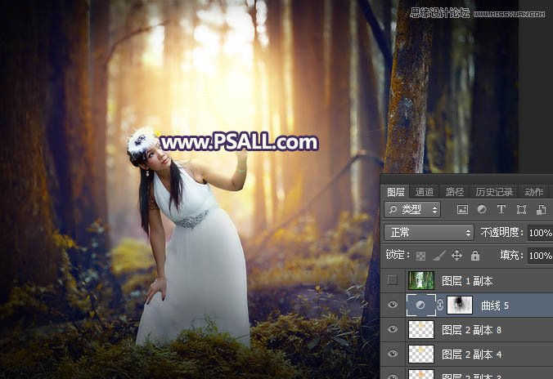Open the 历史记录 (History) tab
This screenshot has width=553, height=379.
494,192
